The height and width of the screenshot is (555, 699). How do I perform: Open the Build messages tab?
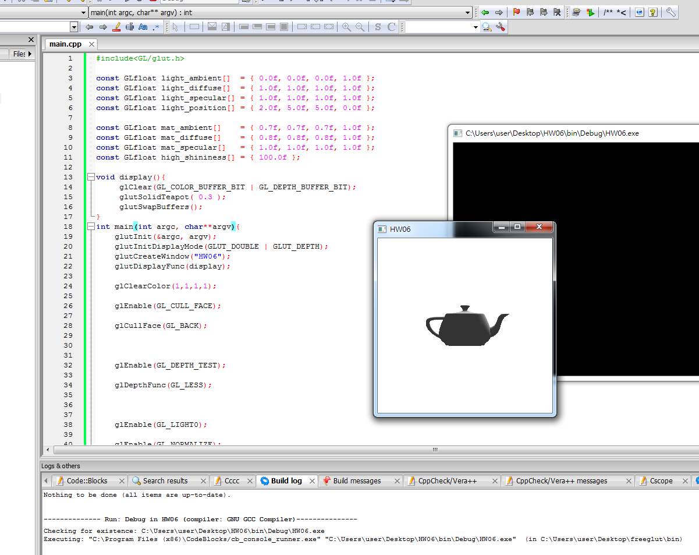(x=357, y=480)
